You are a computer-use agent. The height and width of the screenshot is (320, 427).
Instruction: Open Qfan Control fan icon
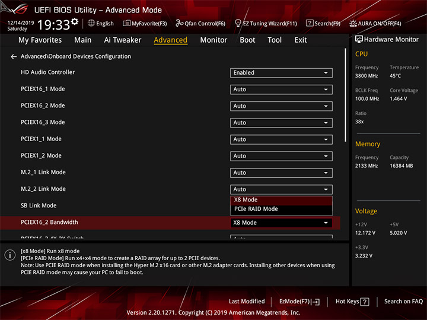click(x=180, y=23)
